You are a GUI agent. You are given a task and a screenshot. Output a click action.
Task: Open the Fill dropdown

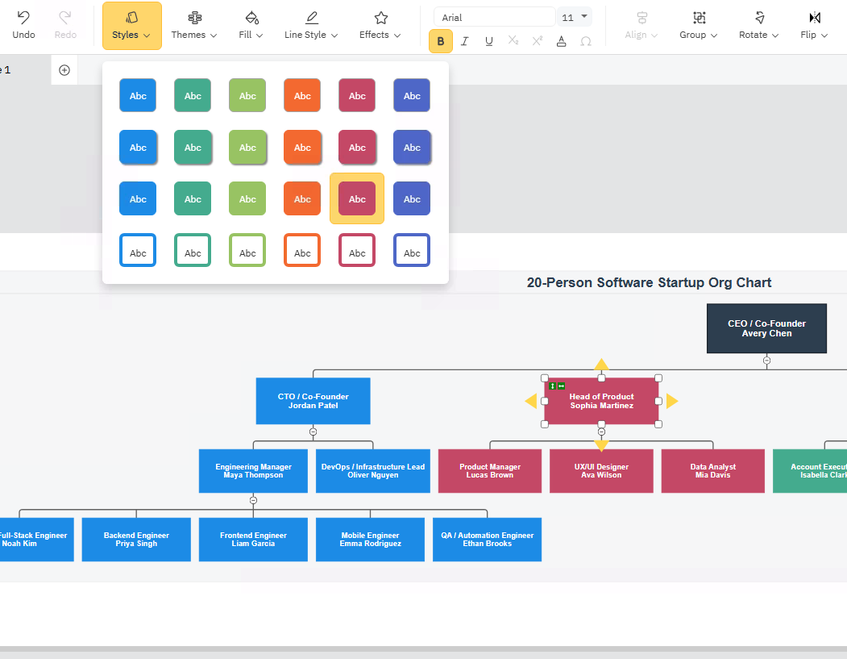click(x=251, y=26)
